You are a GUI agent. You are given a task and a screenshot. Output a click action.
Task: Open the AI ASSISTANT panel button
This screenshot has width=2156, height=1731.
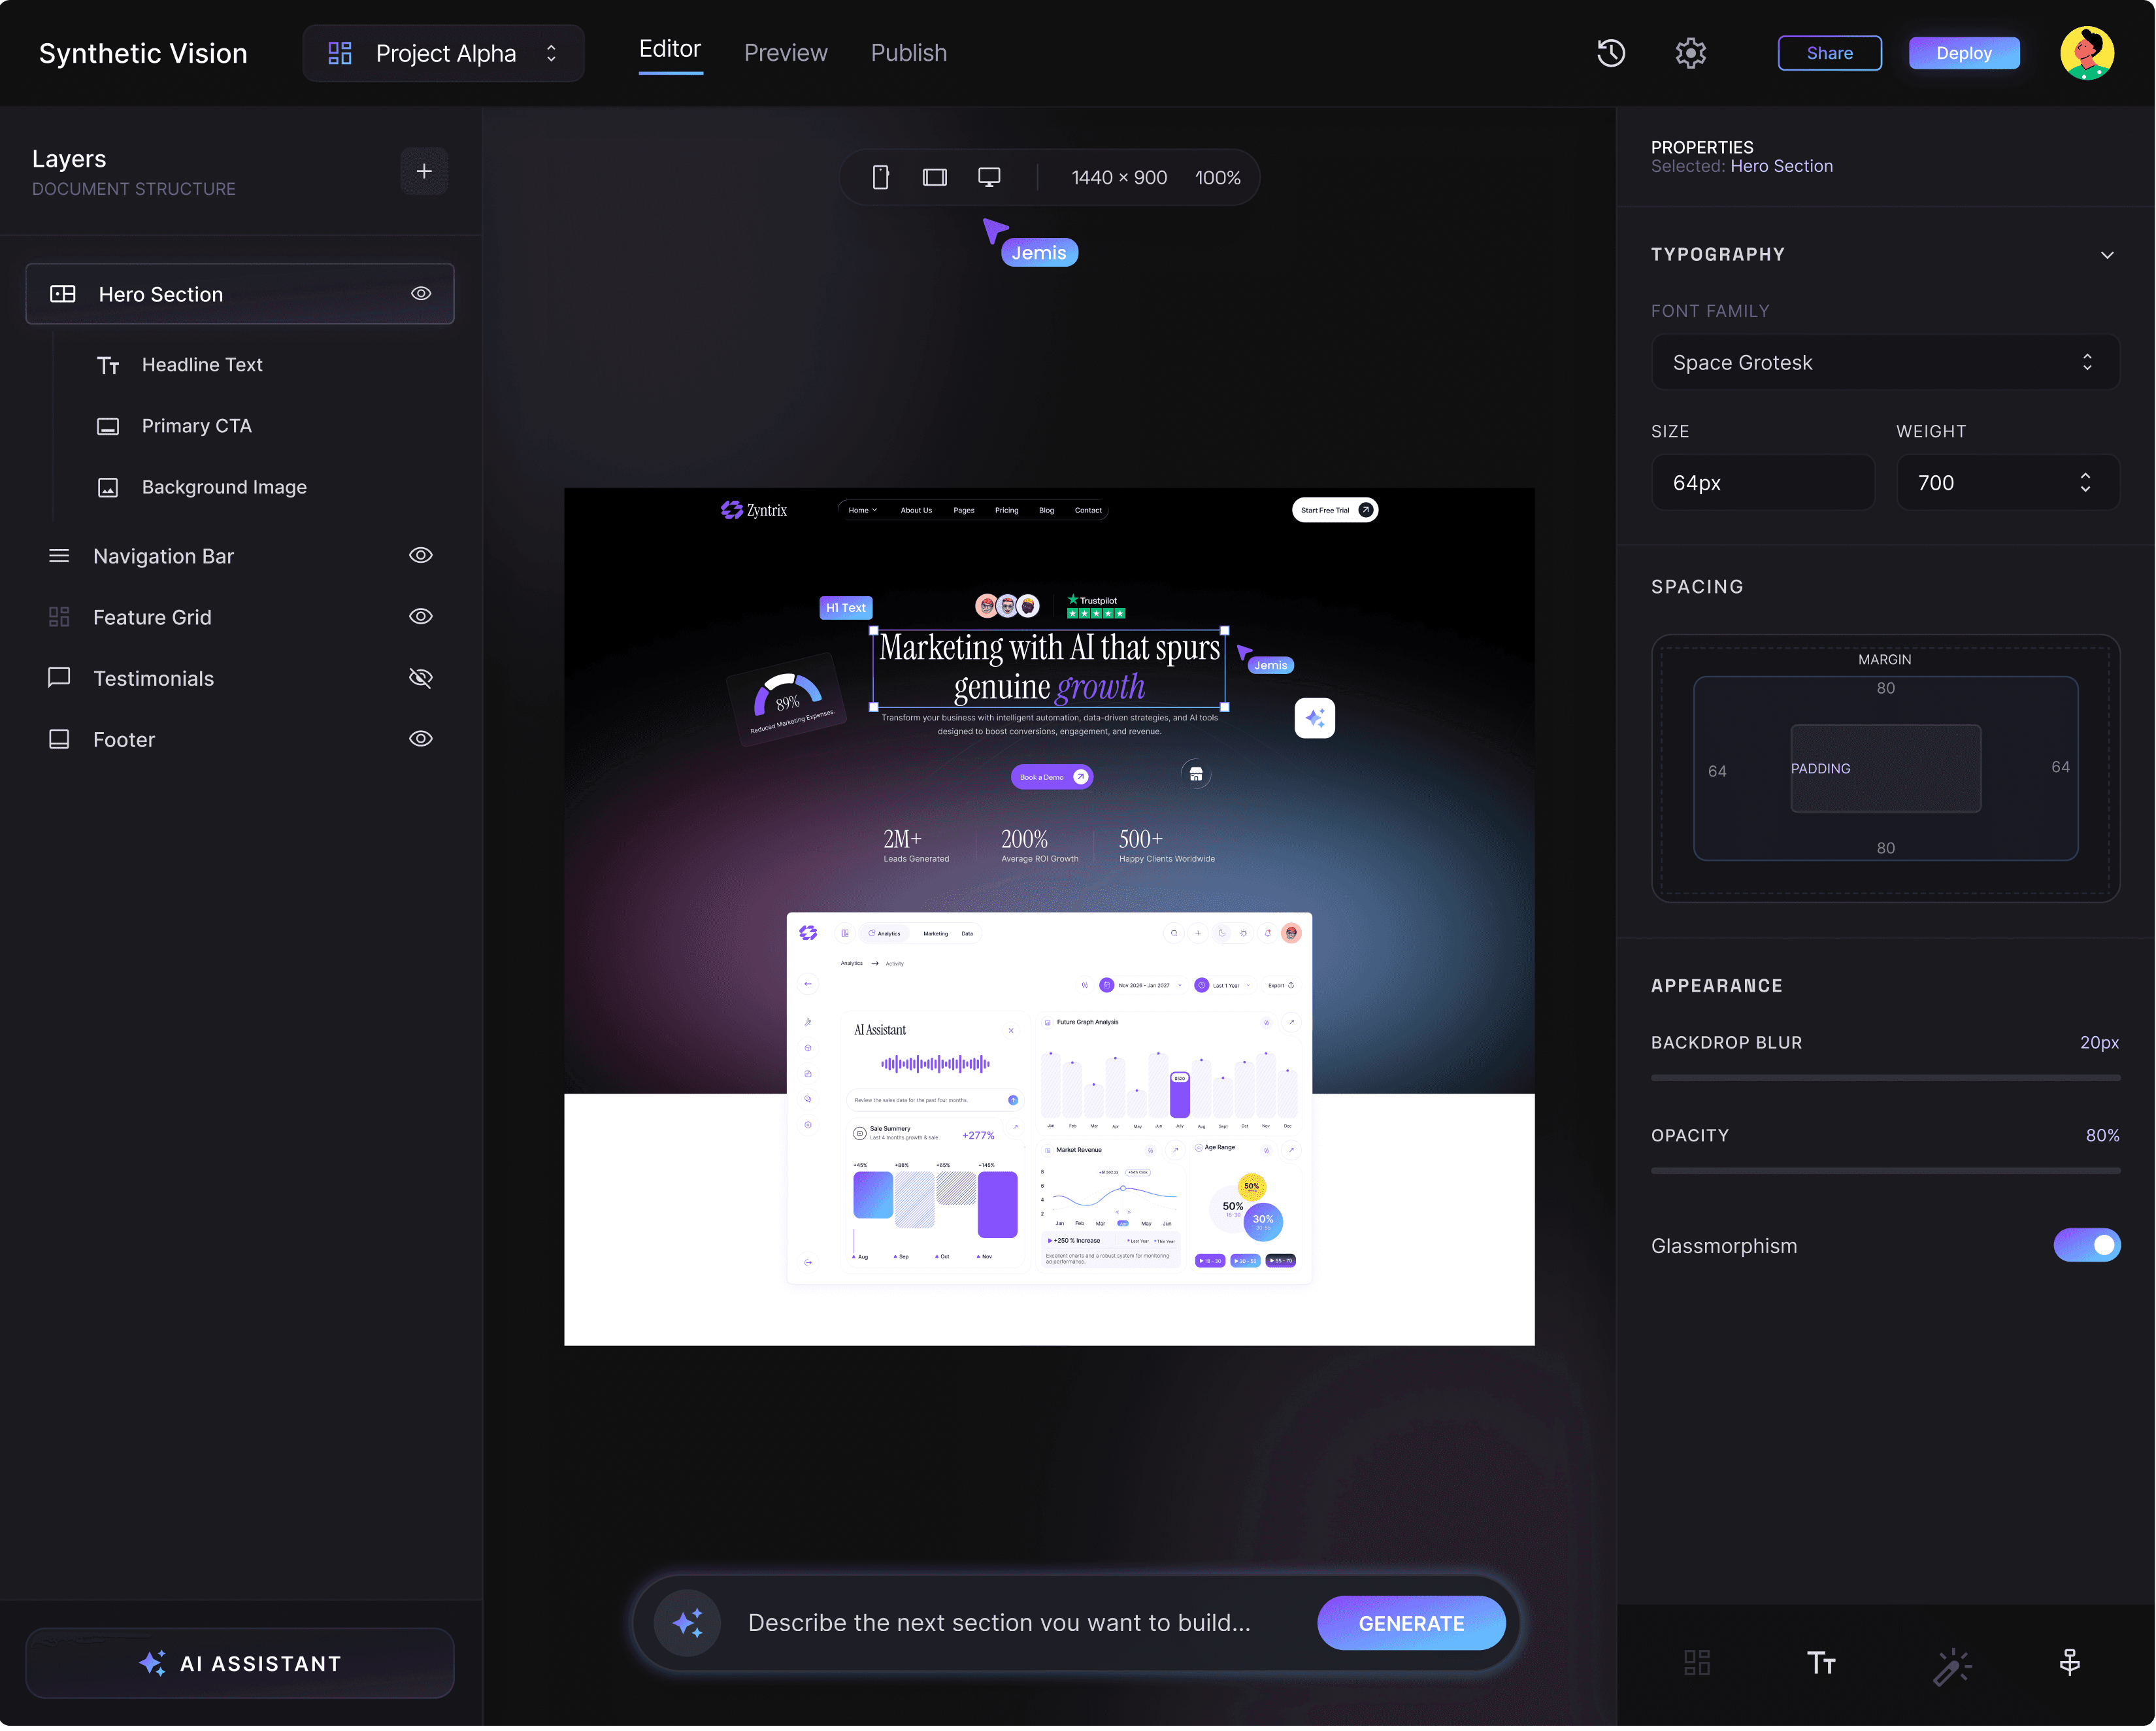pos(240,1663)
